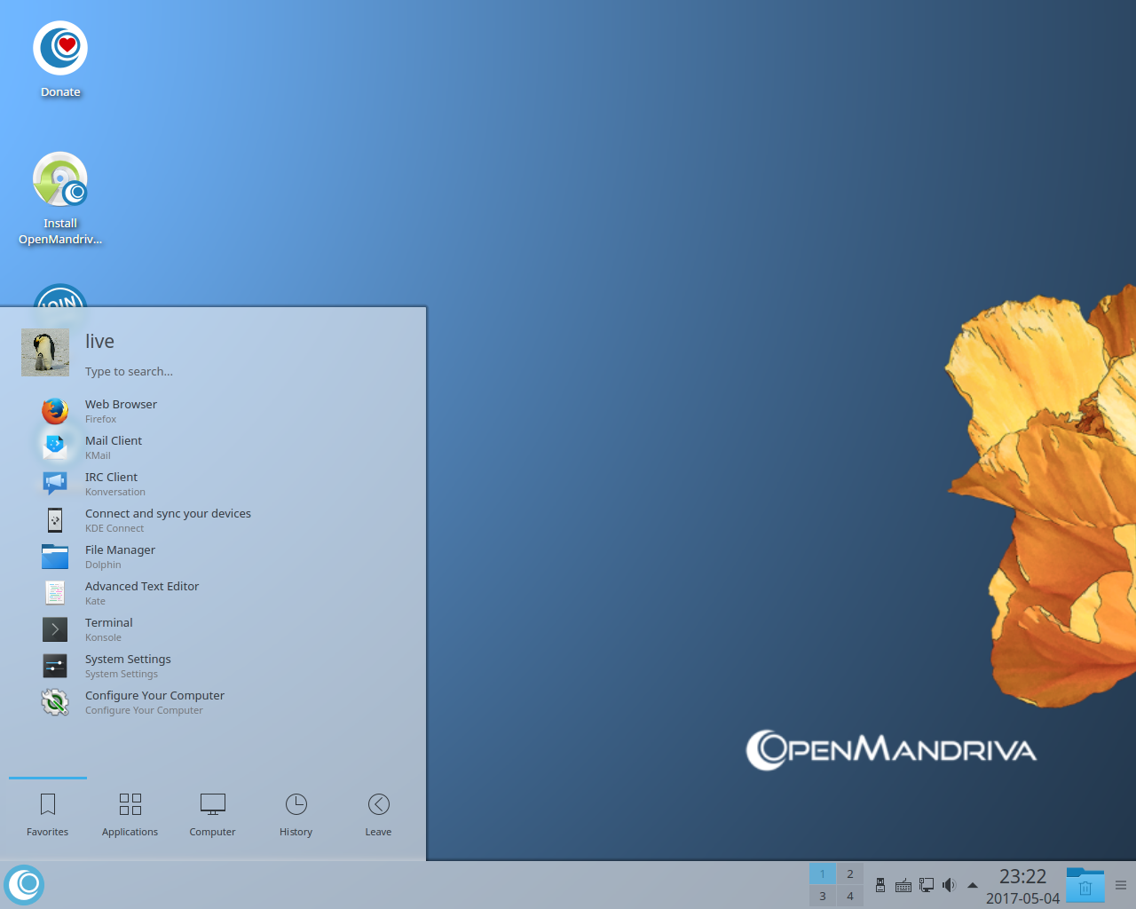Open the System Settings slider icon
The width and height of the screenshot is (1136, 909).
click(55, 666)
